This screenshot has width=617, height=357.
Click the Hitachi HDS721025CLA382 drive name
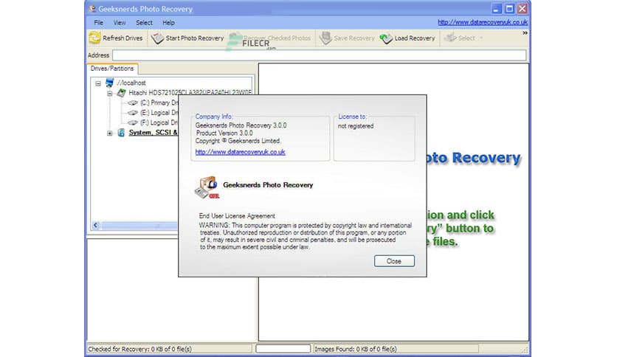click(x=190, y=93)
